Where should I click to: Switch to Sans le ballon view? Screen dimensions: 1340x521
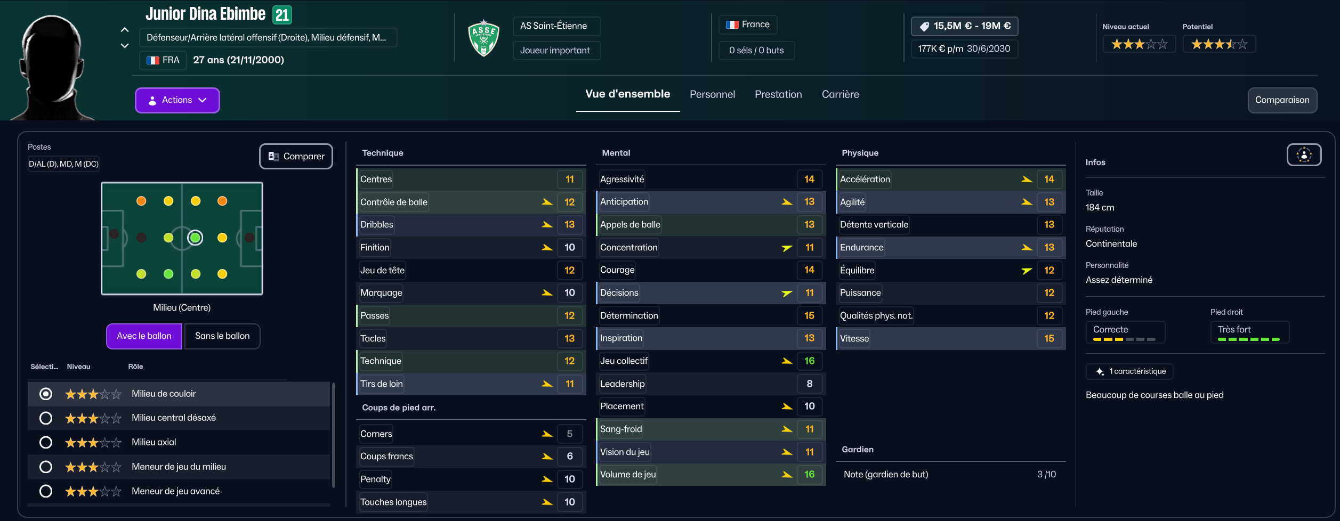(222, 336)
